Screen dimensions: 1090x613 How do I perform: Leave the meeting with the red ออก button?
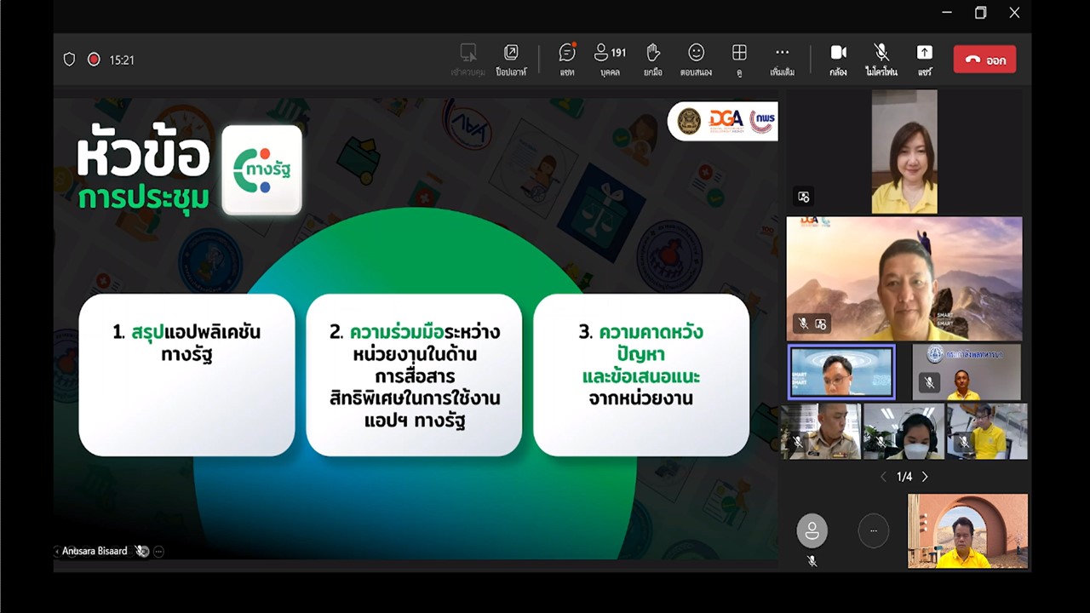pyautogui.click(x=984, y=60)
